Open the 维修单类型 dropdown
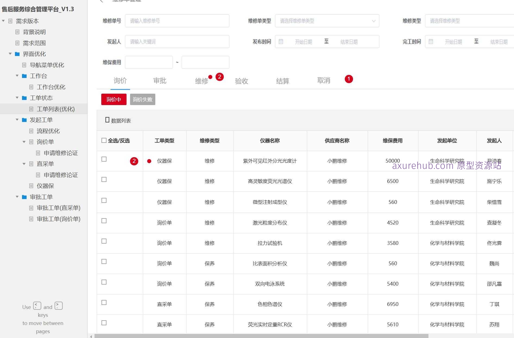 click(x=327, y=21)
